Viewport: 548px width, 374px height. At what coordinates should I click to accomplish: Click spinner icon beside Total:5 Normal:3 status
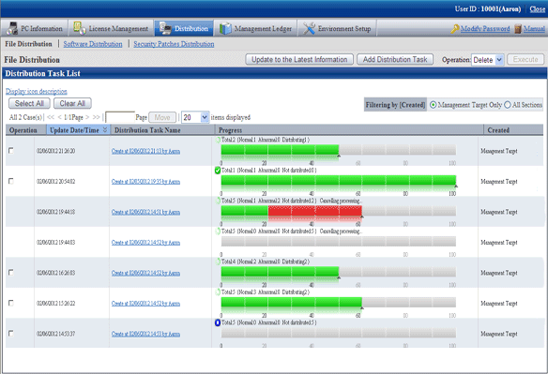pos(218,292)
